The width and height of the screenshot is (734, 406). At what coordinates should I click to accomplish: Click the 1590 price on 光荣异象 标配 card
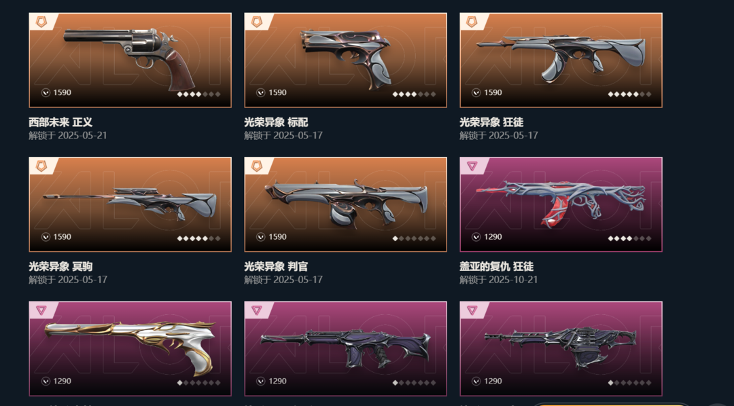click(x=277, y=92)
